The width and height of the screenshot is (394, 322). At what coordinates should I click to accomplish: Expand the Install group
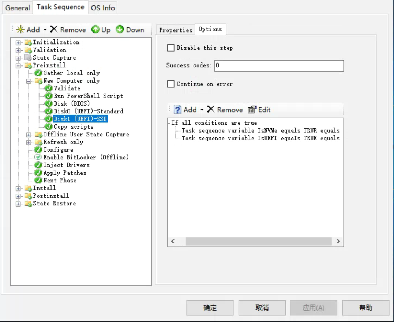point(18,189)
